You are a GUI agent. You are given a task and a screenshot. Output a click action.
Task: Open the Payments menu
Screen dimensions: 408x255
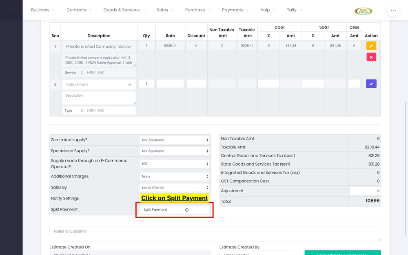(x=235, y=10)
